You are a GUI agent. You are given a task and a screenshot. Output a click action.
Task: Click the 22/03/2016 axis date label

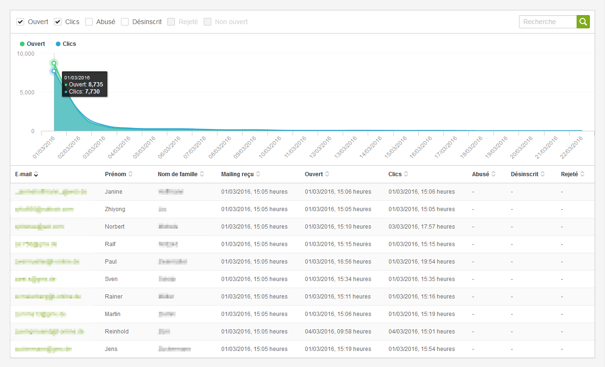point(571,147)
